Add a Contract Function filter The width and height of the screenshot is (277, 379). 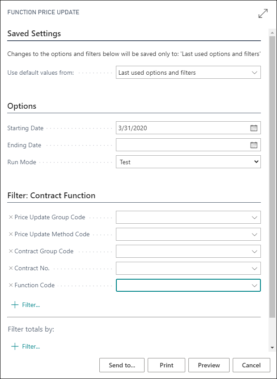click(x=26, y=305)
